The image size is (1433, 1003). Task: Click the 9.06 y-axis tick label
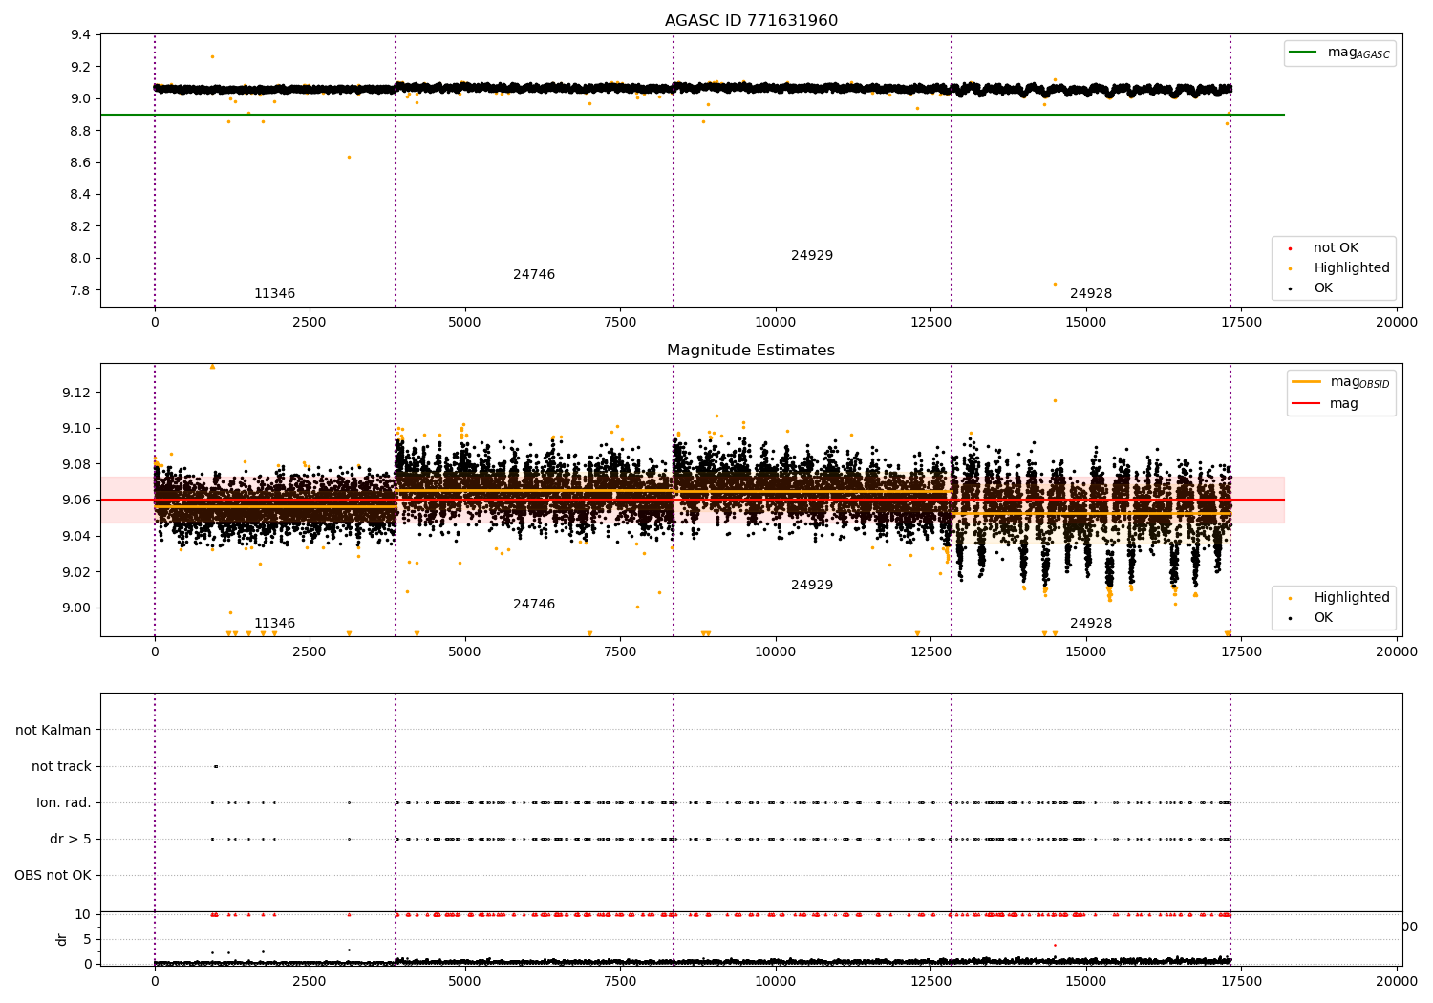click(76, 501)
